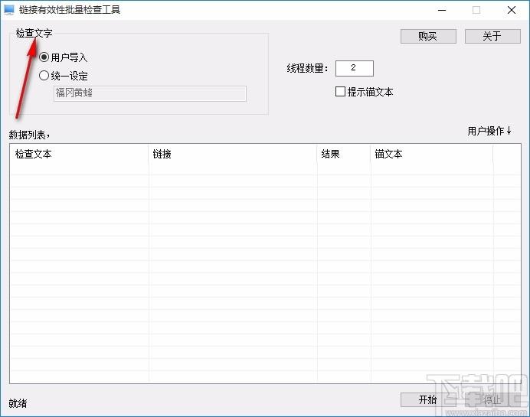Click the 检查文本 column header

79,155
